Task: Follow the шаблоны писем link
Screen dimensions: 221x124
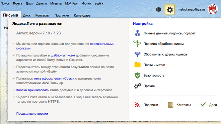Action: click(x=63, y=55)
